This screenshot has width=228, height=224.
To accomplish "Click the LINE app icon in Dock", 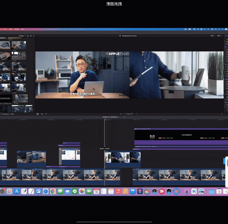I will click(x=75, y=191).
